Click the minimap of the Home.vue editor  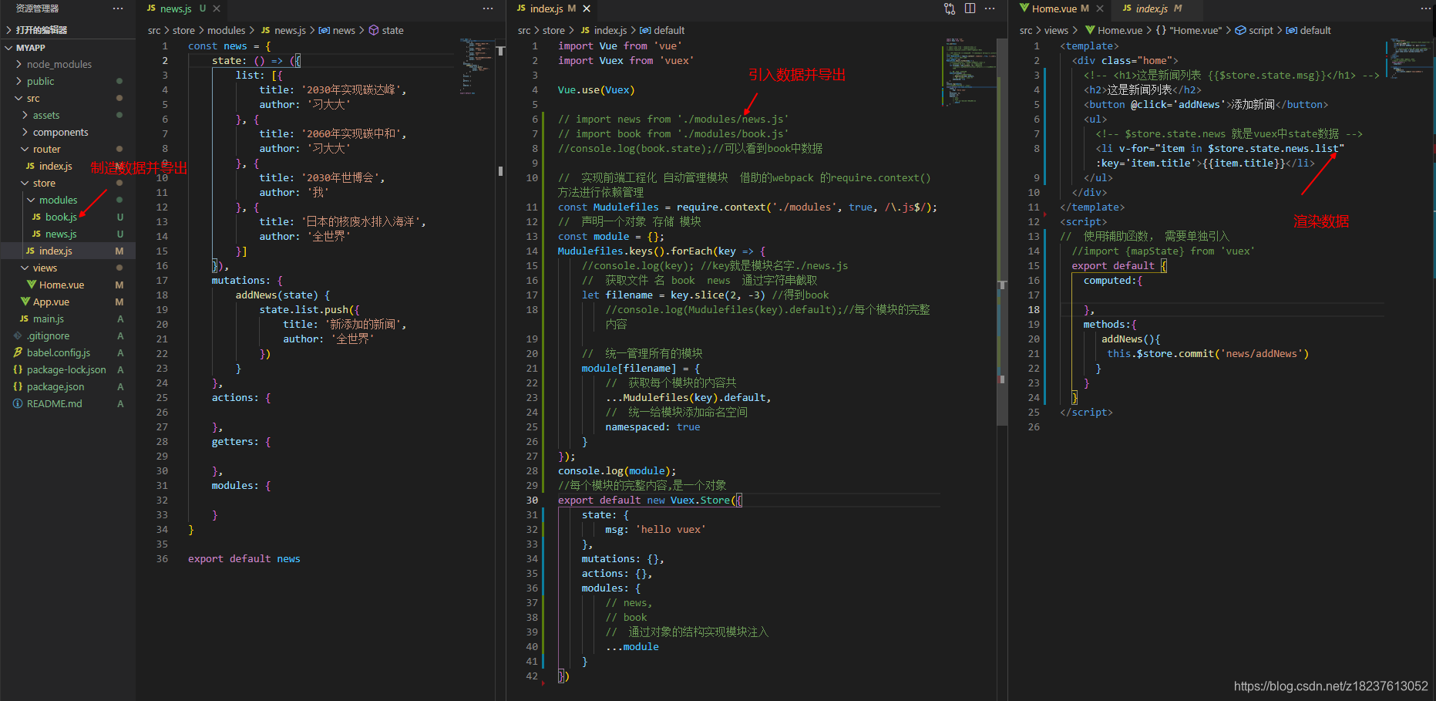point(1407,58)
